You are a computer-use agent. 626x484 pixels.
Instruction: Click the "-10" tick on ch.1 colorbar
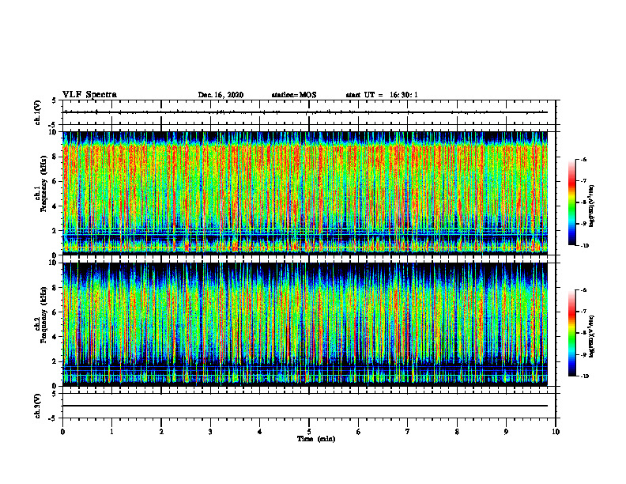point(584,246)
